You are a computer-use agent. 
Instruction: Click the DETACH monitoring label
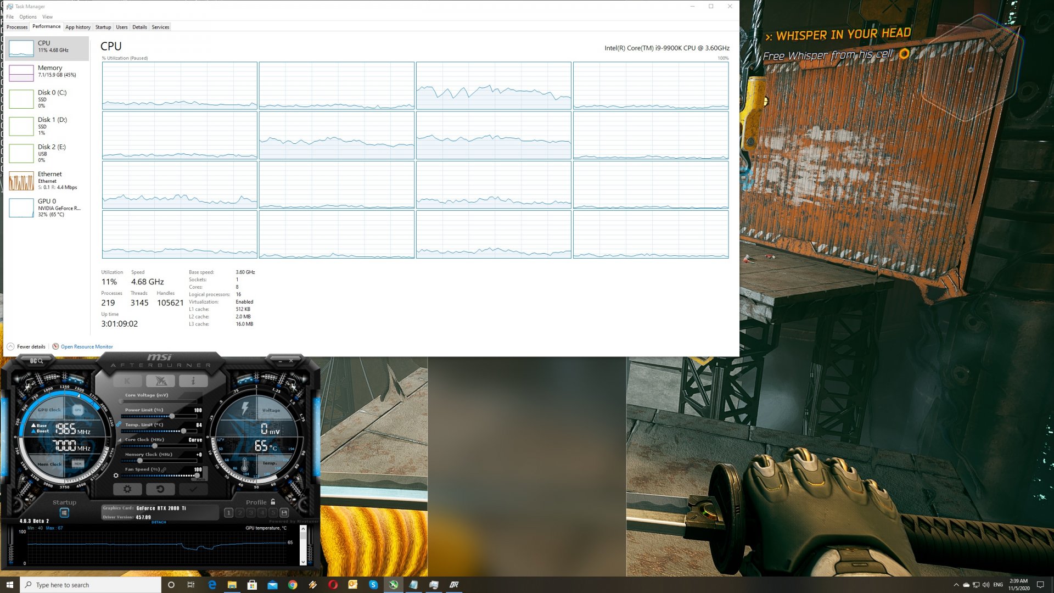point(159,522)
